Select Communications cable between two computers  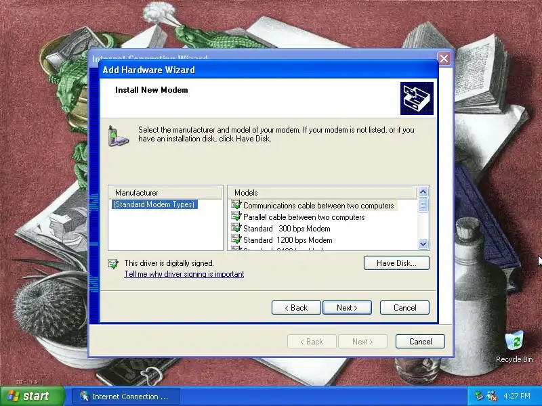pos(318,206)
